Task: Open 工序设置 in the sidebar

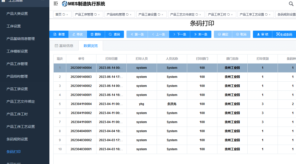Action: pos(14,26)
